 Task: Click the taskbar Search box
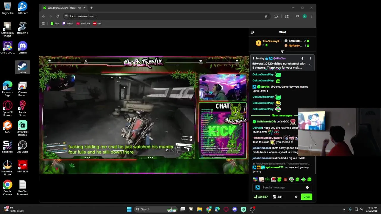[x=156, y=209]
